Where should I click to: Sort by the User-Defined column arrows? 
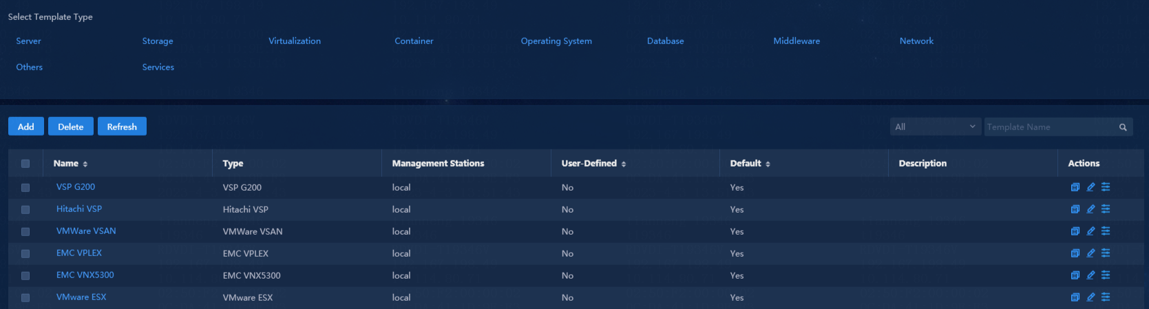pyautogui.click(x=623, y=164)
